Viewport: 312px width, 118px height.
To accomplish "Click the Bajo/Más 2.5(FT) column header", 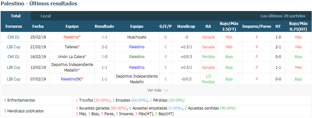I will coord(229,26).
